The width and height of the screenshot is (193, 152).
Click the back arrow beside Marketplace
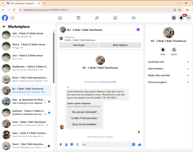coord(4,27)
